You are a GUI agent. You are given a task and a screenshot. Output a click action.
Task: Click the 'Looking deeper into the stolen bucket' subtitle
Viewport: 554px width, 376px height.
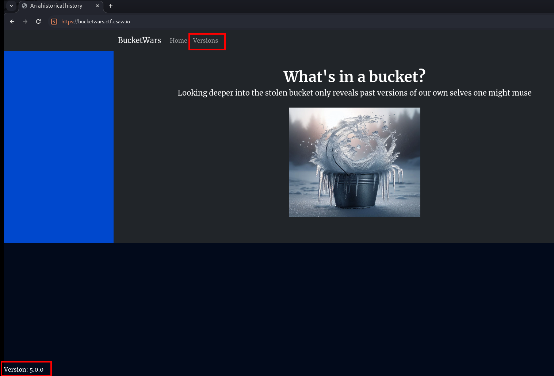[x=355, y=93]
